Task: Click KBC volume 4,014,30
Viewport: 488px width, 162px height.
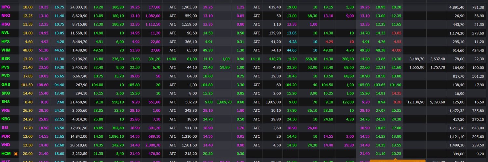Action: click(79, 119)
